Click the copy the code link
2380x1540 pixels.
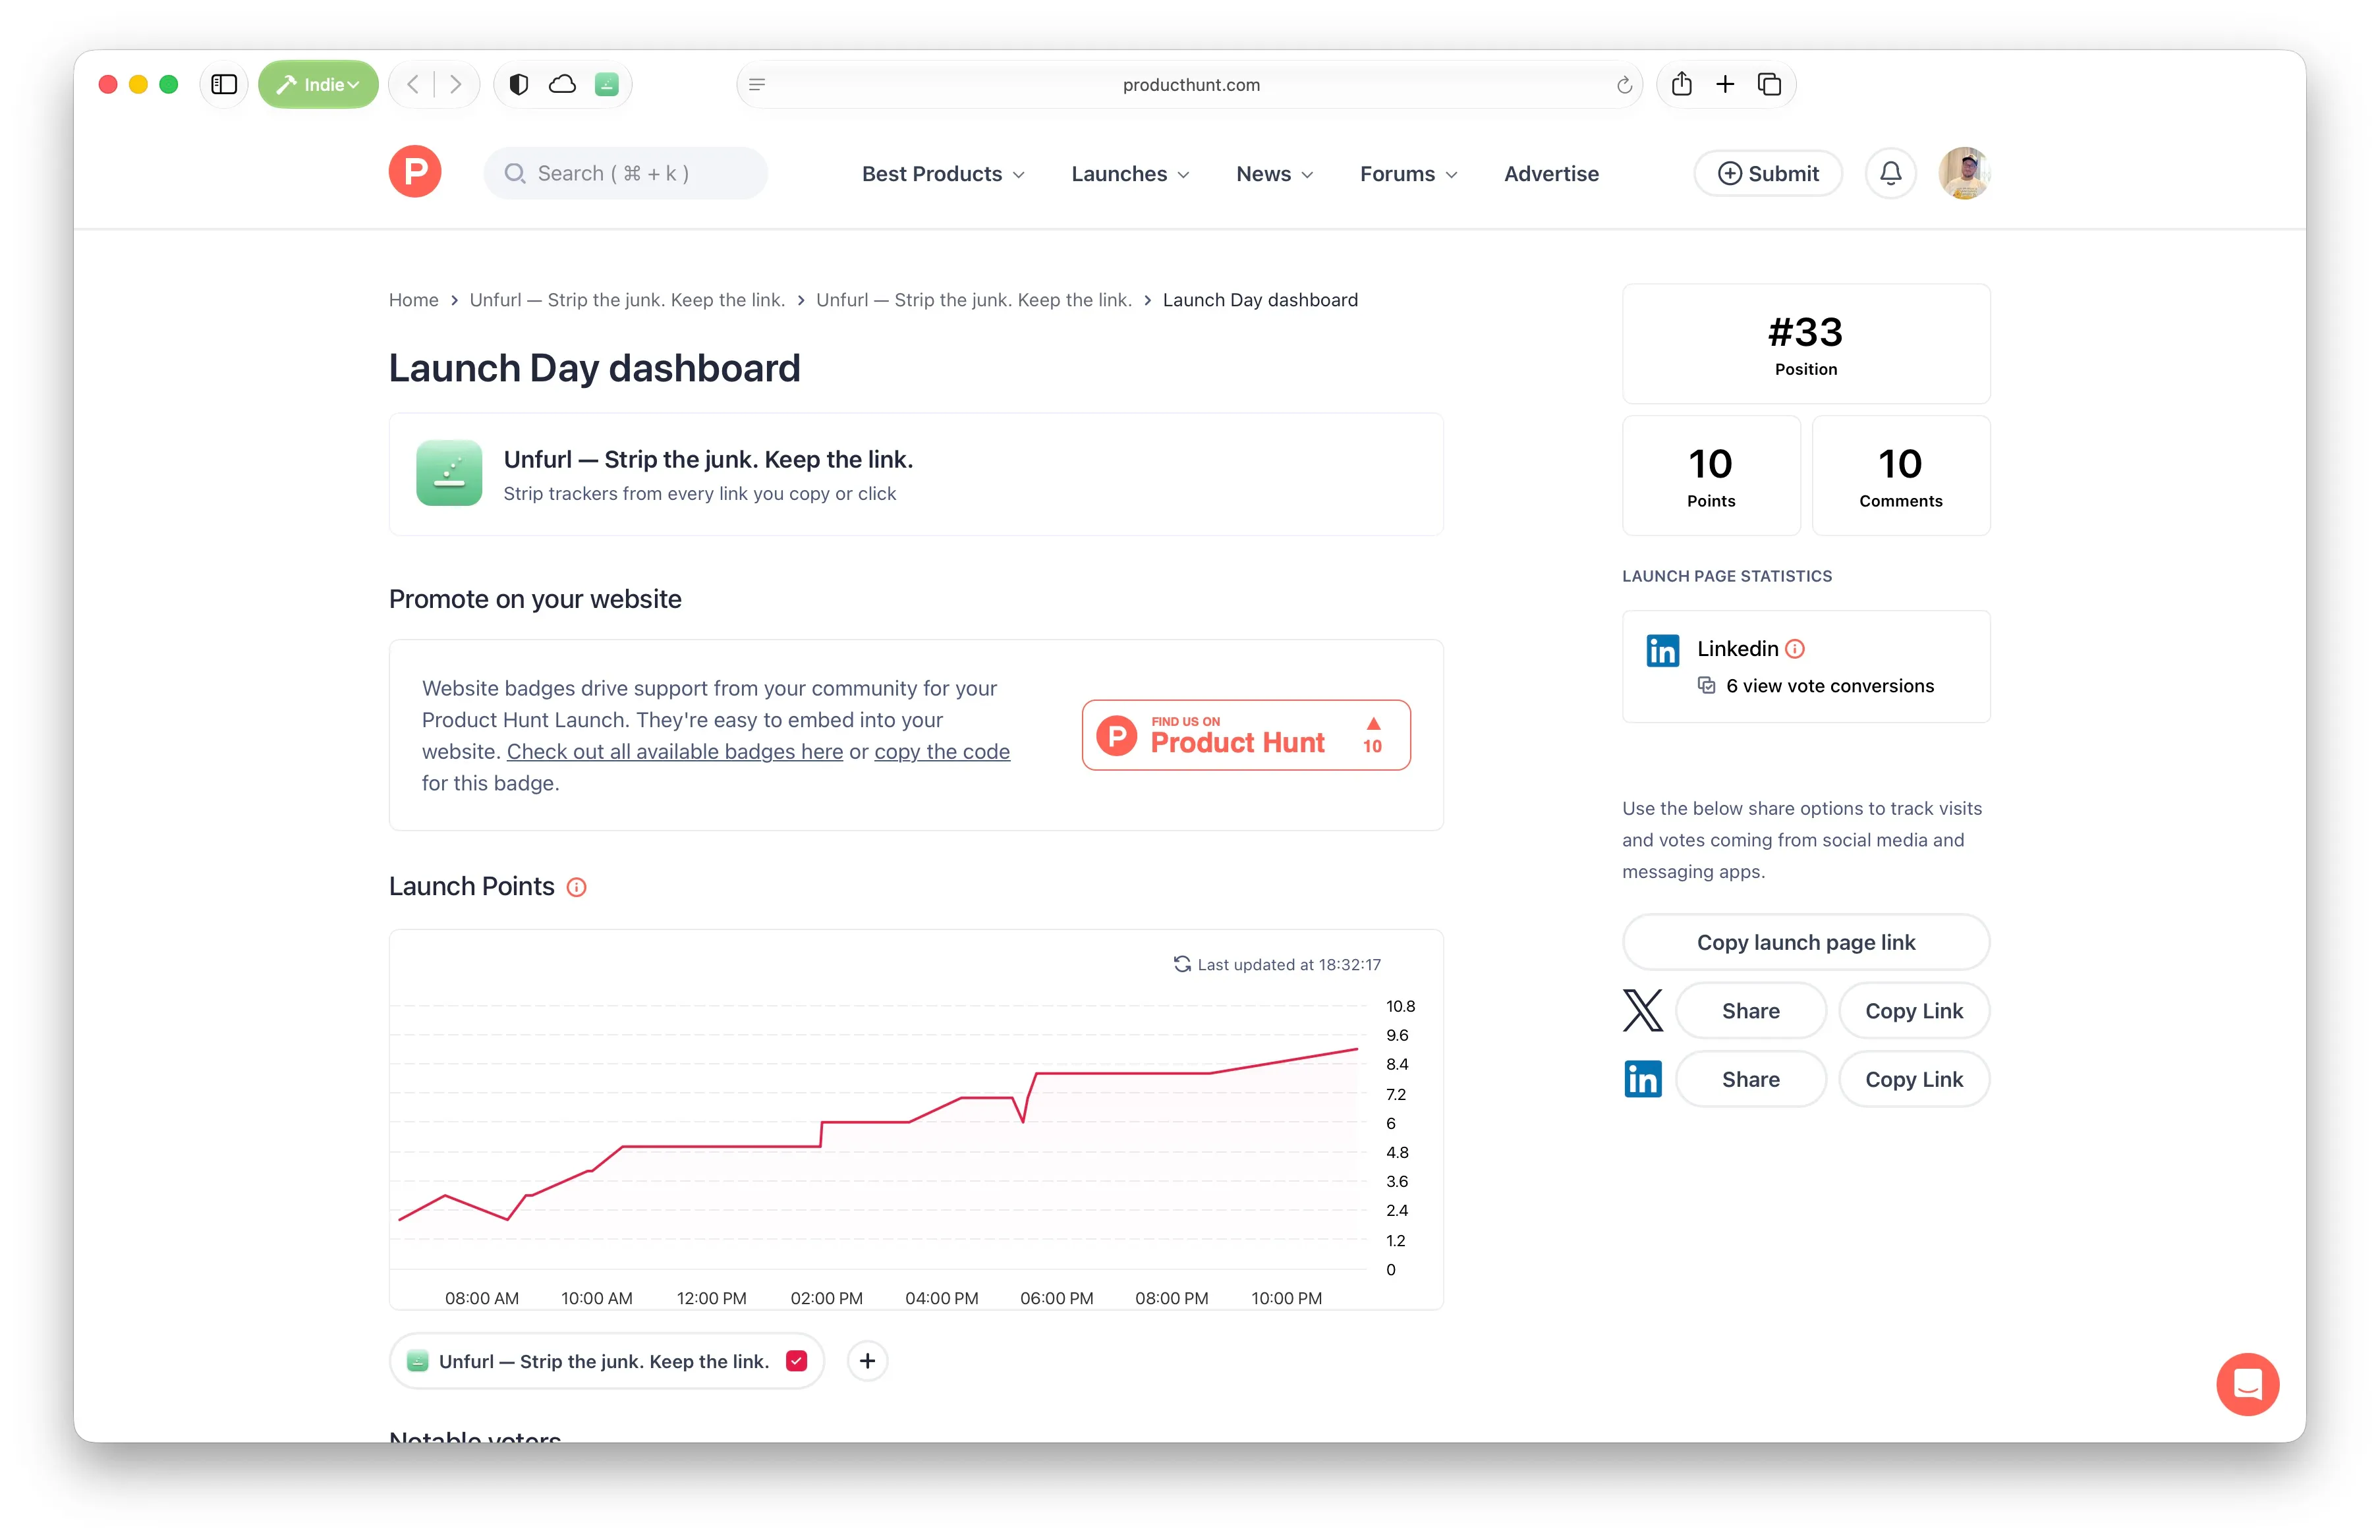click(942, 752)
